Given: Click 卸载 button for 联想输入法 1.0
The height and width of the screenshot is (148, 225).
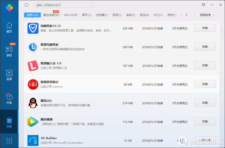Looking at the screenshot, I should (205, 65).
